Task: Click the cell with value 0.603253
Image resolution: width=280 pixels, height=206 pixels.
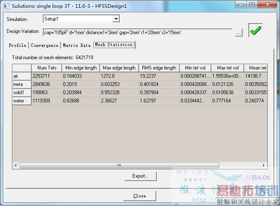Action: (119, 84)
